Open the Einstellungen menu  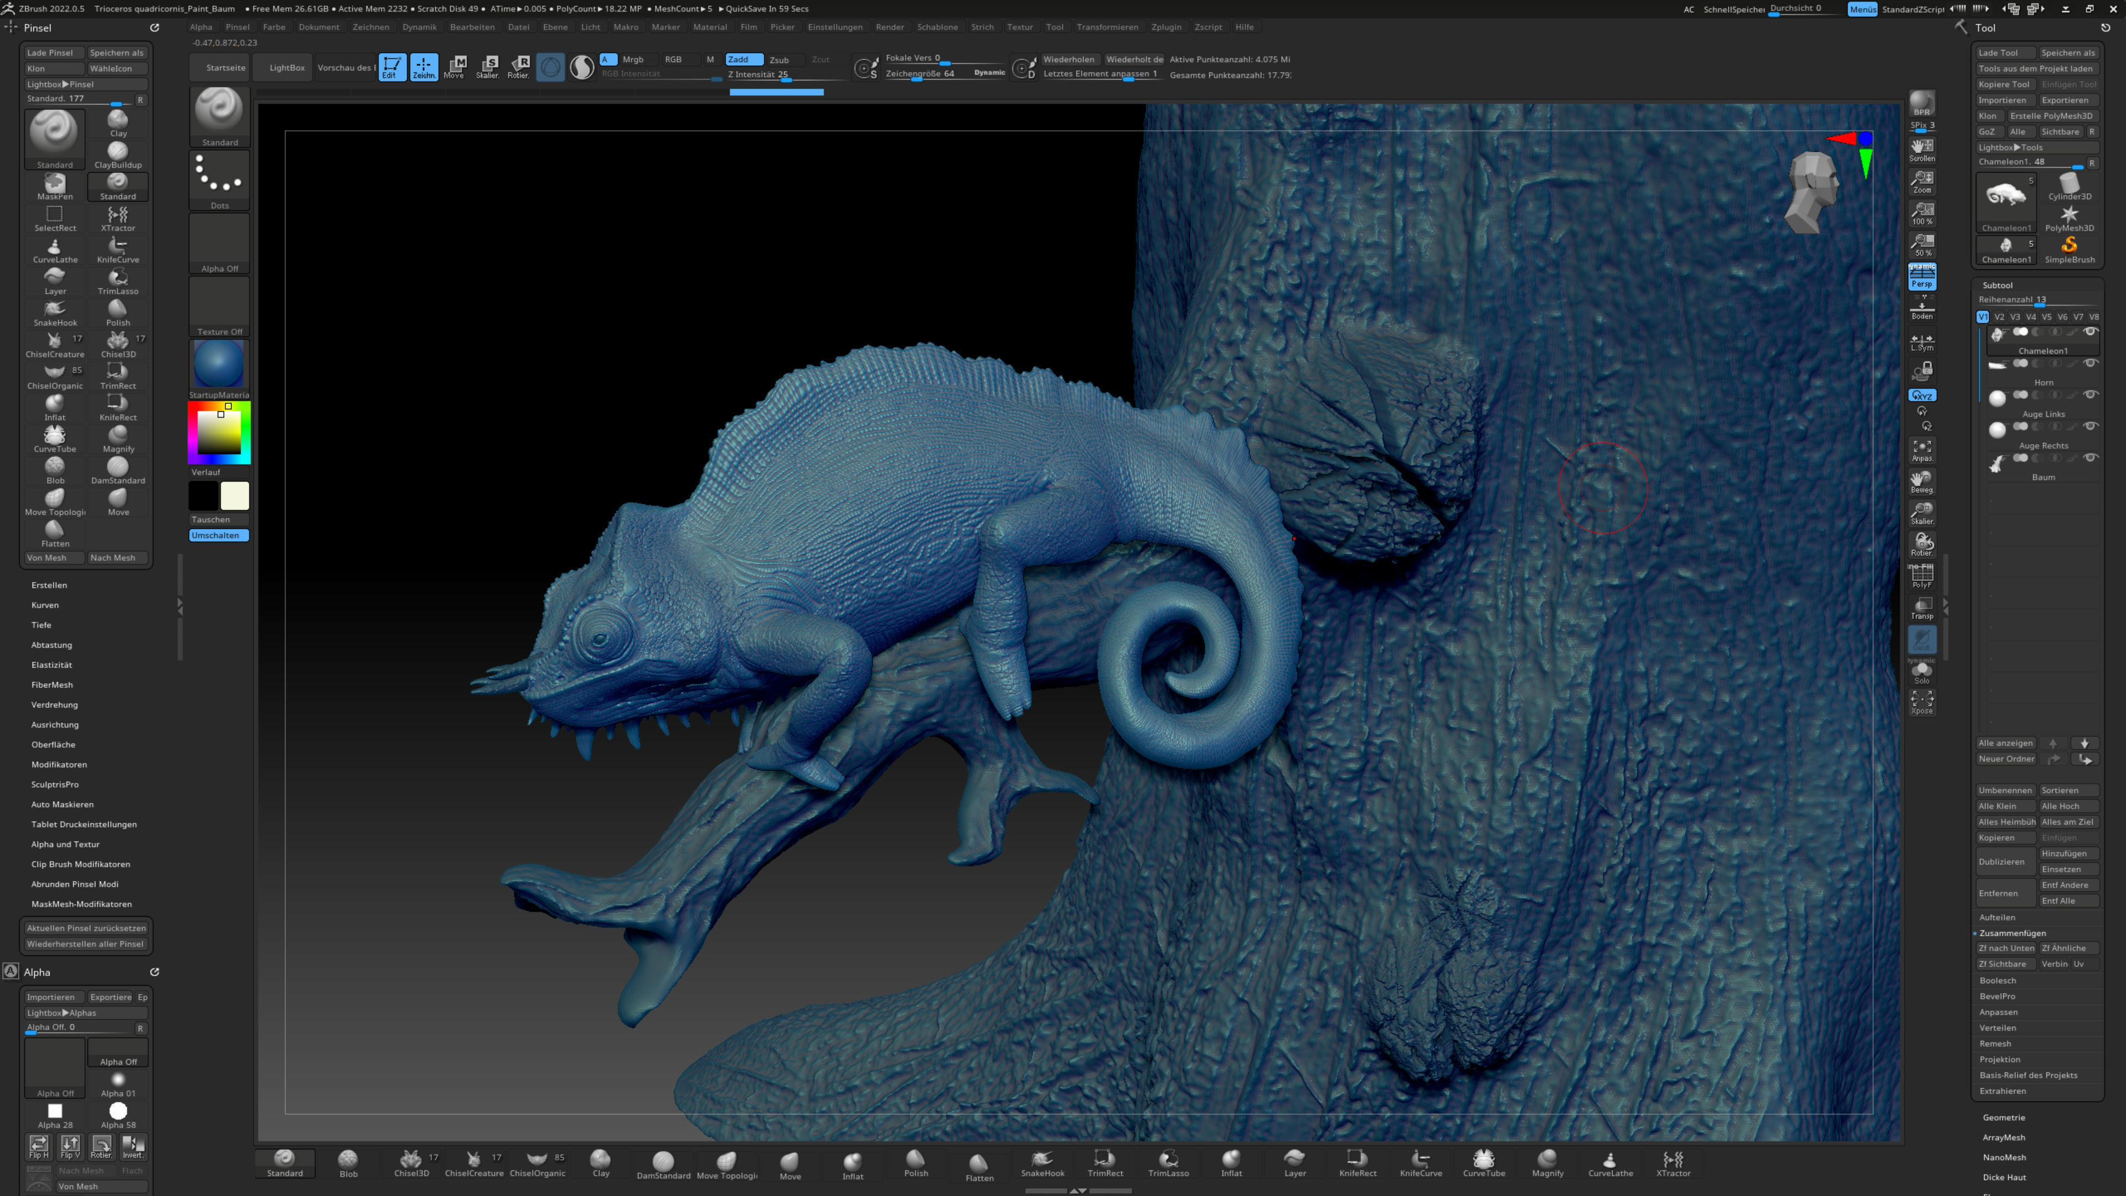click(835, 27)
